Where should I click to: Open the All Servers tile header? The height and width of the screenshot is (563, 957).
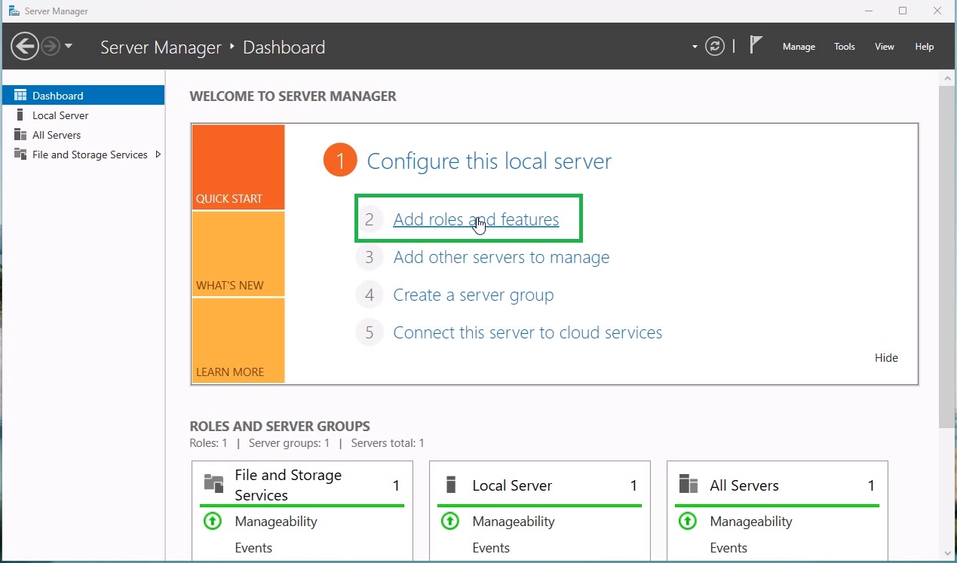(x=777, y=485)
